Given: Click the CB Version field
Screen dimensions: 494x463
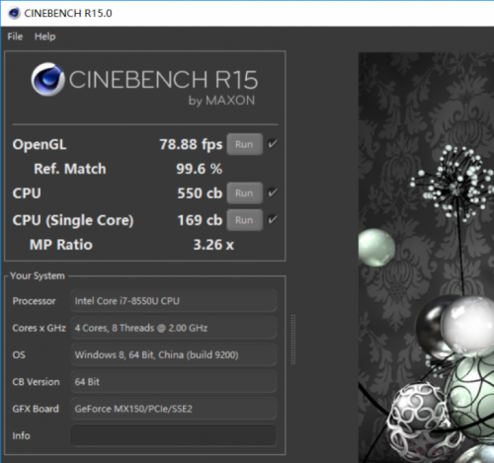Looking at the screenshot, I should (174, 382).
